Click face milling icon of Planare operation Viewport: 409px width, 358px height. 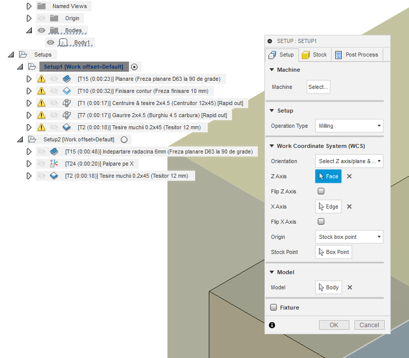67,79
